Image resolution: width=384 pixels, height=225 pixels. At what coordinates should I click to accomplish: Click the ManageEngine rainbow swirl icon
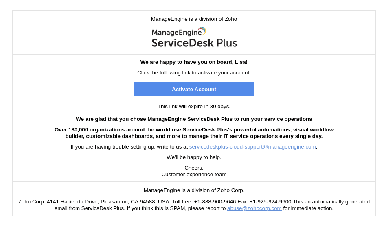click(202, 31)
